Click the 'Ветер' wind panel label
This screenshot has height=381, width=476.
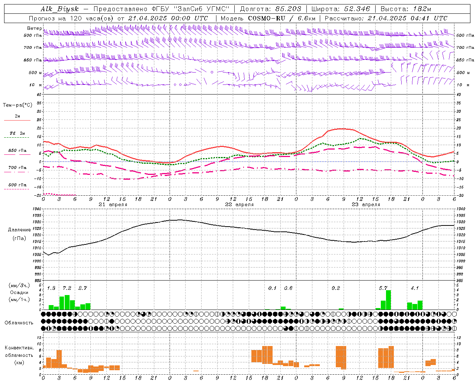[34, 28]
